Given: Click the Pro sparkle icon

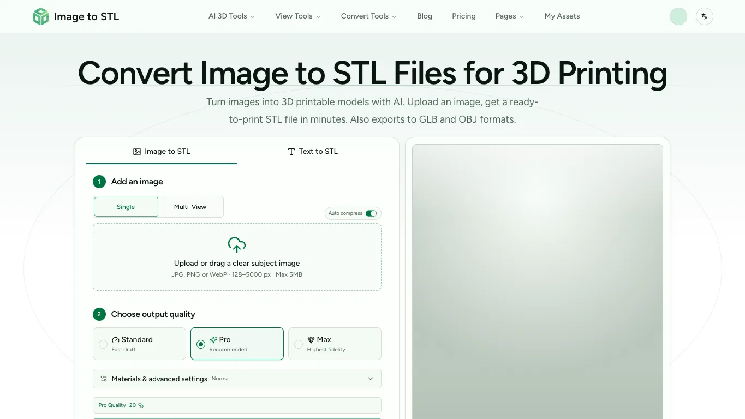Looking at the screenshot, I should tap(213, 339).
